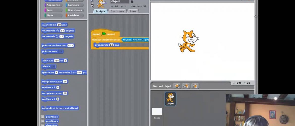Image resolution: width=295 pixels, height=126 pixels.
Task: Enable the position x checkbox
Action: pos(43,117)
